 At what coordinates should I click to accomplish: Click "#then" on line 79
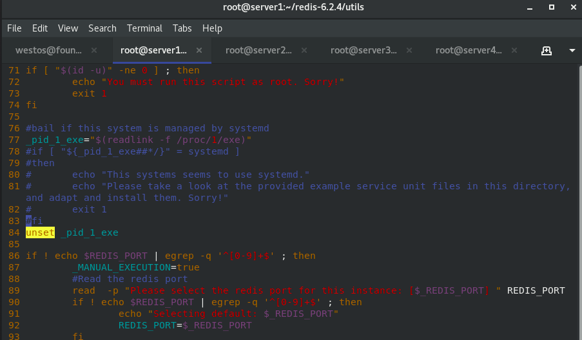tap(40, 163)
